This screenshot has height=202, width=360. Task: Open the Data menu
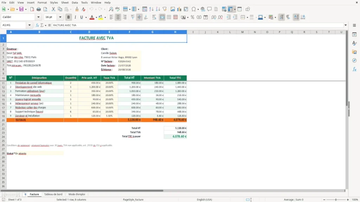click(x=75, y=2)
